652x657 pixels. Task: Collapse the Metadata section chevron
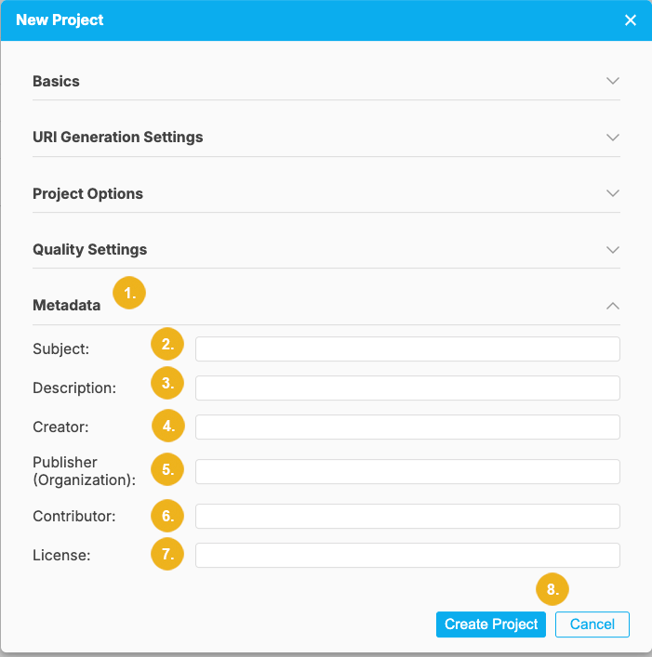click(x=612, y=305)
